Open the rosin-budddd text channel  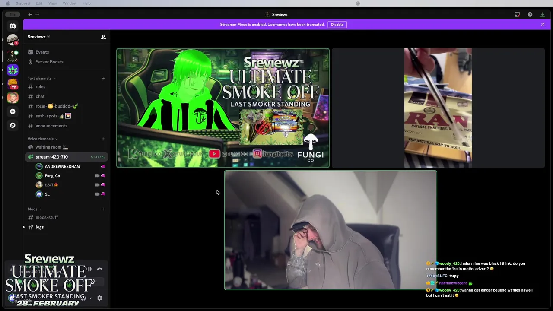click(66, 106)
